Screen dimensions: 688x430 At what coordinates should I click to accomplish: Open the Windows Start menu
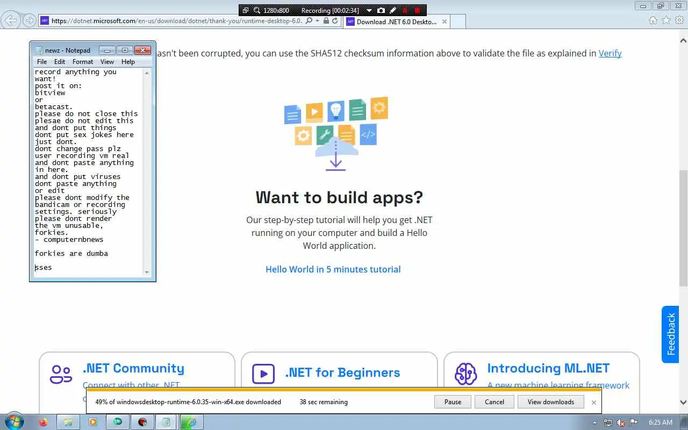coord(13,422)
